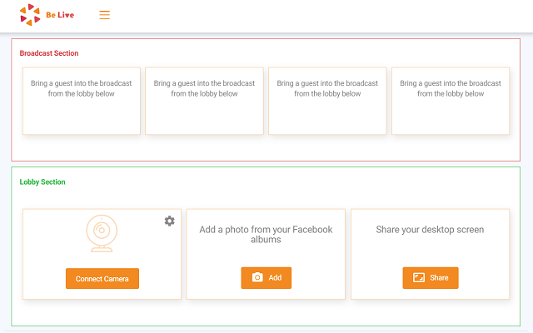The width and height of the screenshot is (533, 333).
Task: Select the fourth broadcast guest slot
Action: tap(451, 101)
